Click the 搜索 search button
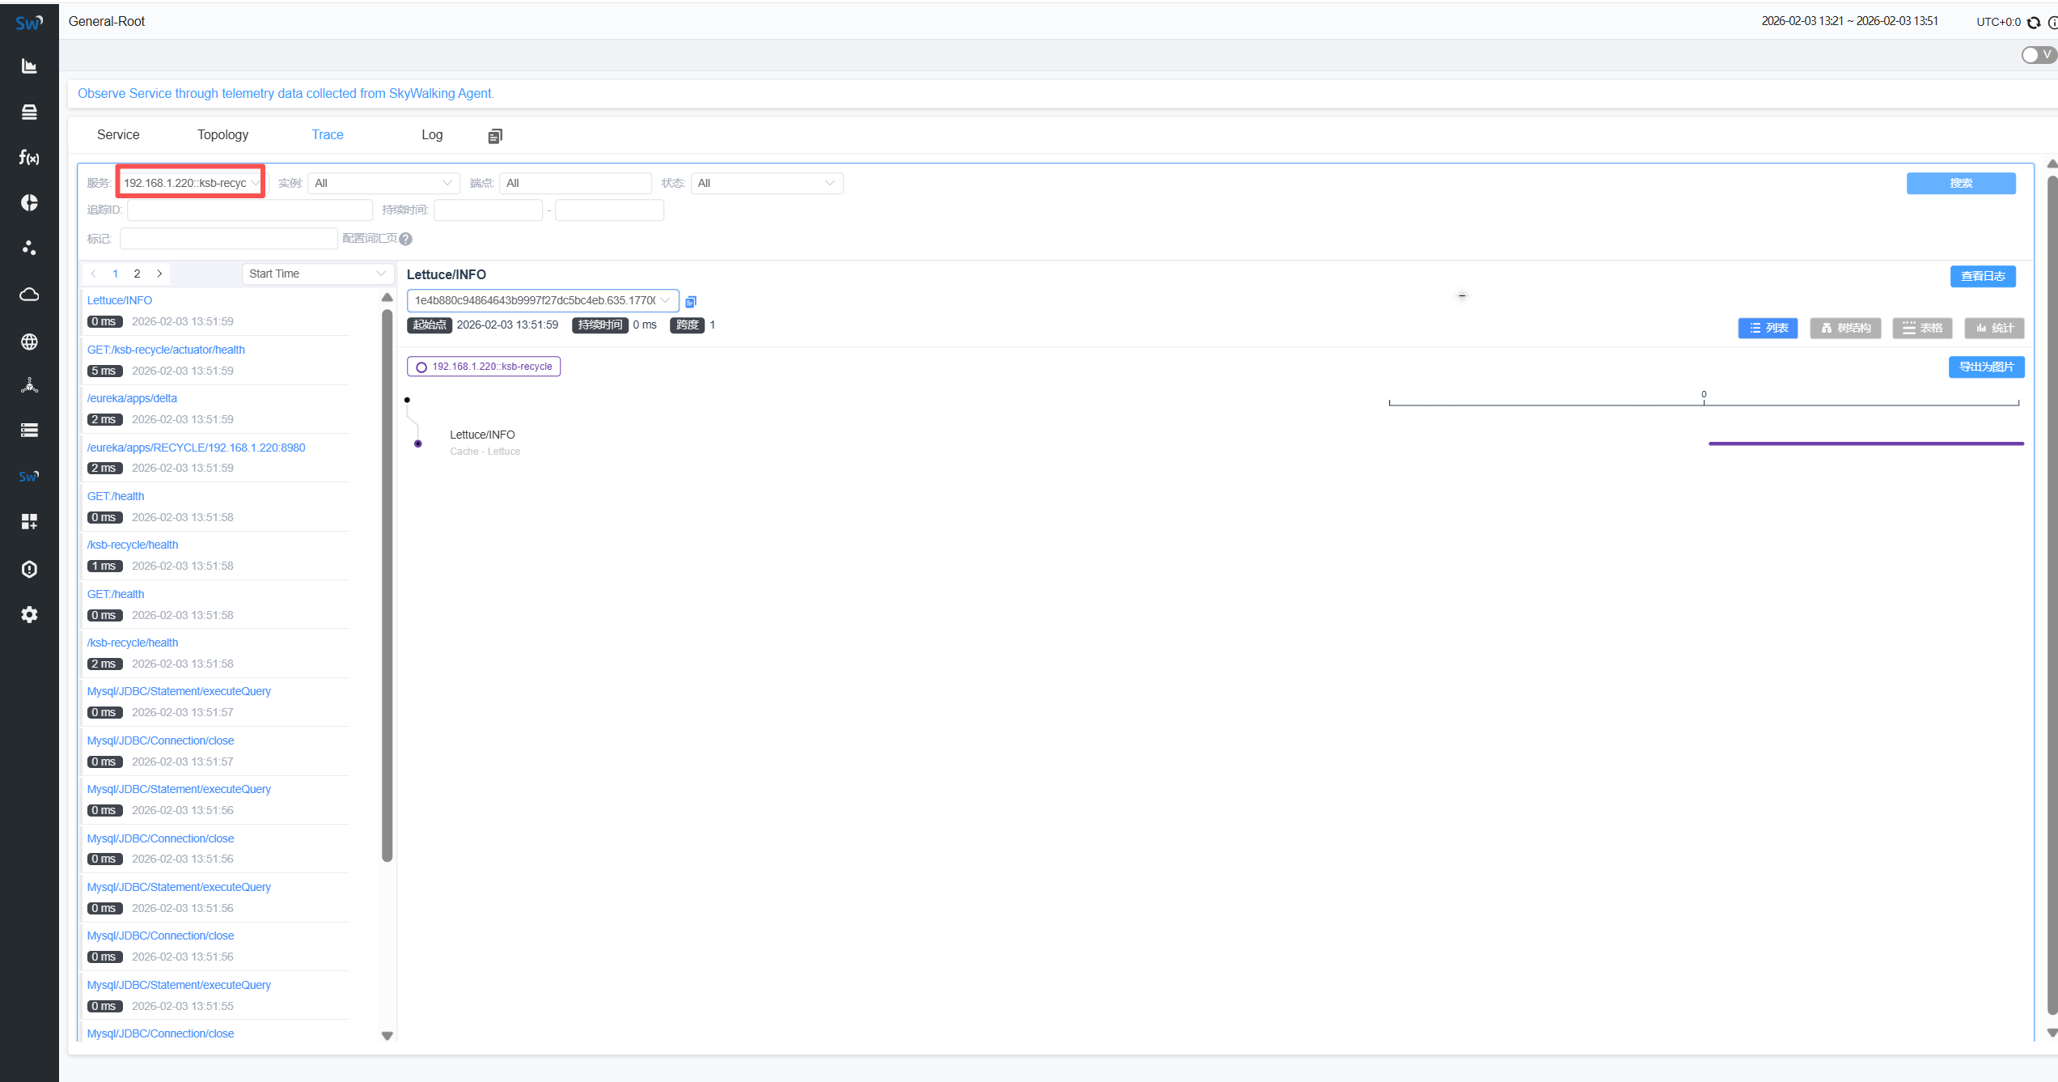The image size is (2058, 1082). pos(1960,183)
